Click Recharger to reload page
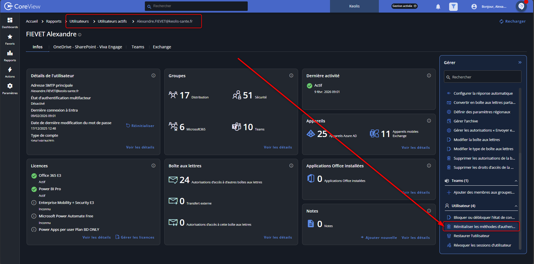The height and width of the screenshot is (264, 534). [x=513, y=21]
